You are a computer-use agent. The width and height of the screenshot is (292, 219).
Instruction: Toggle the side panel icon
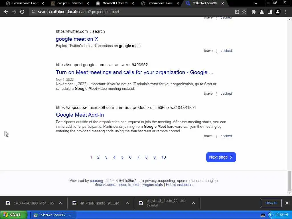[x=270, y=12]
